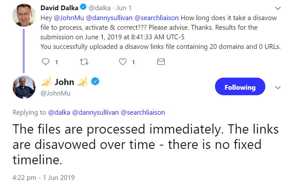This screenshot has height=185, width=298.
Task: Expand David Dalka's tweet options chevron
Action: [278, 8]
